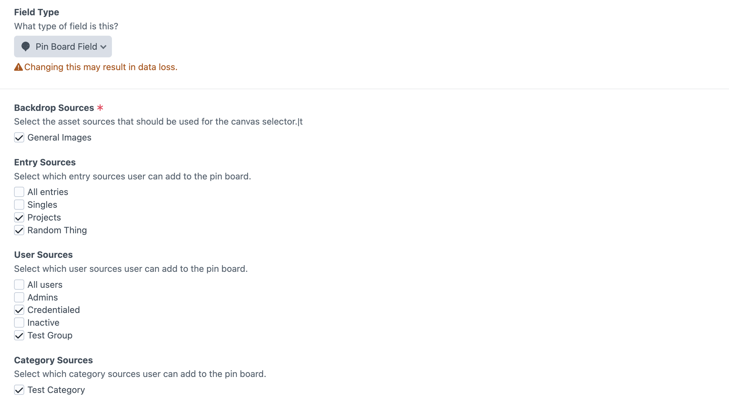Click the required asterisk next to Backdrop Sources
The image size is (729, 406).
[x=100, y=107]
